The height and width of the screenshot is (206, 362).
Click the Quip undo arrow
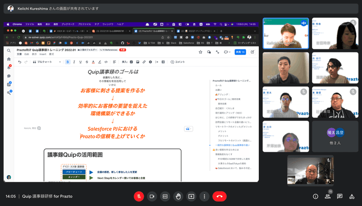tap(19, 62)
